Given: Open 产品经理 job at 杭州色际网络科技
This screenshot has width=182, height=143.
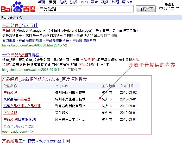Looking at the screenshot, I should click(x=10, y=92).
